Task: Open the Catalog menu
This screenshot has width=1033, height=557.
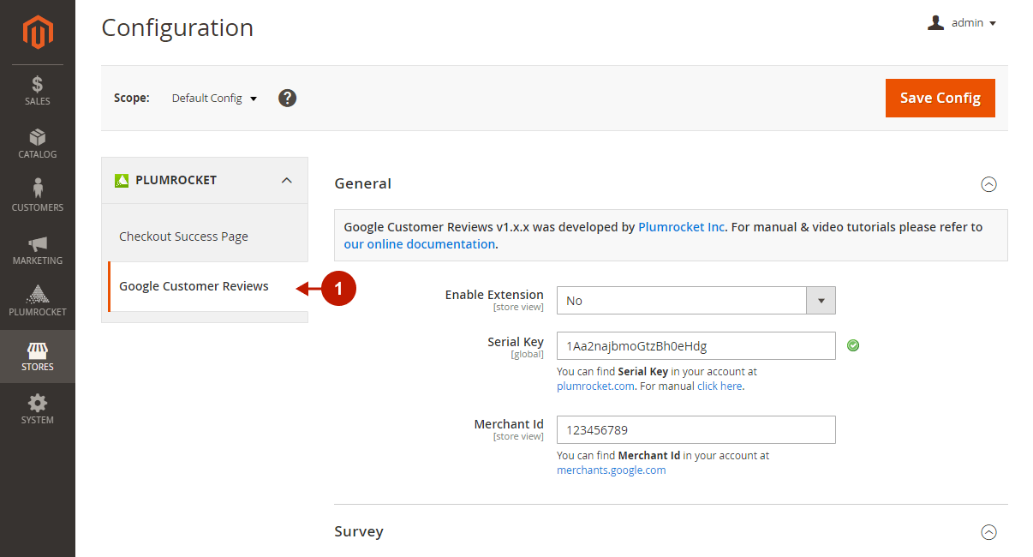Action: 38,144
